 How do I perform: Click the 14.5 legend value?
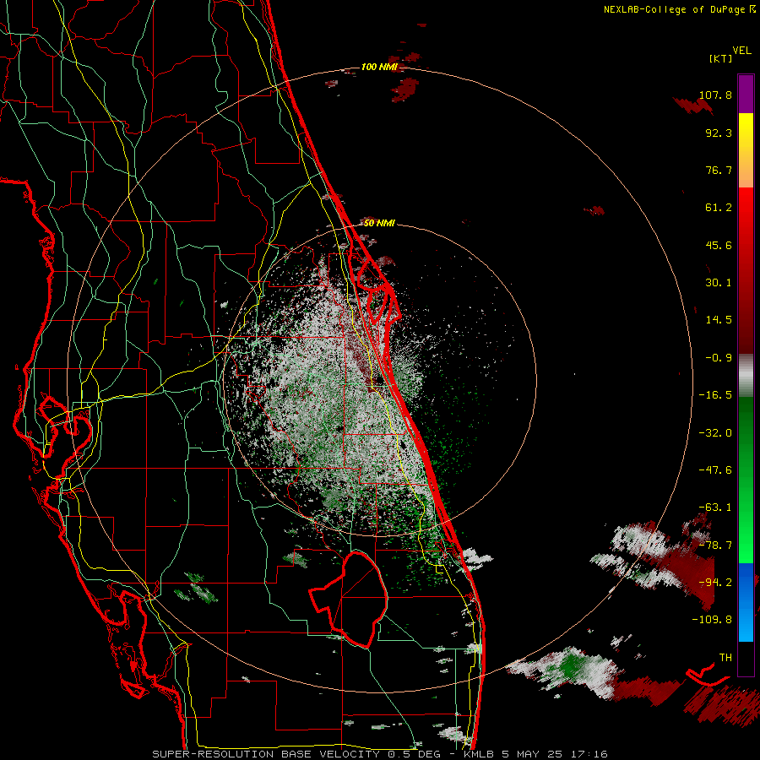pyautogui.click(x=719, y=320)
